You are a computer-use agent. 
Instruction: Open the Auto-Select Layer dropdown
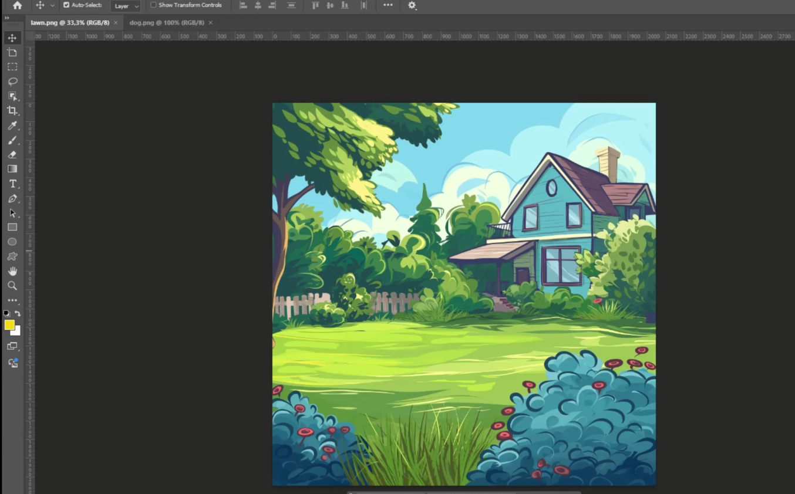point(126,6)
